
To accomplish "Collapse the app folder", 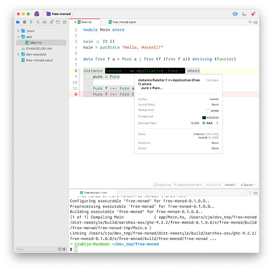I will (18, 37).
